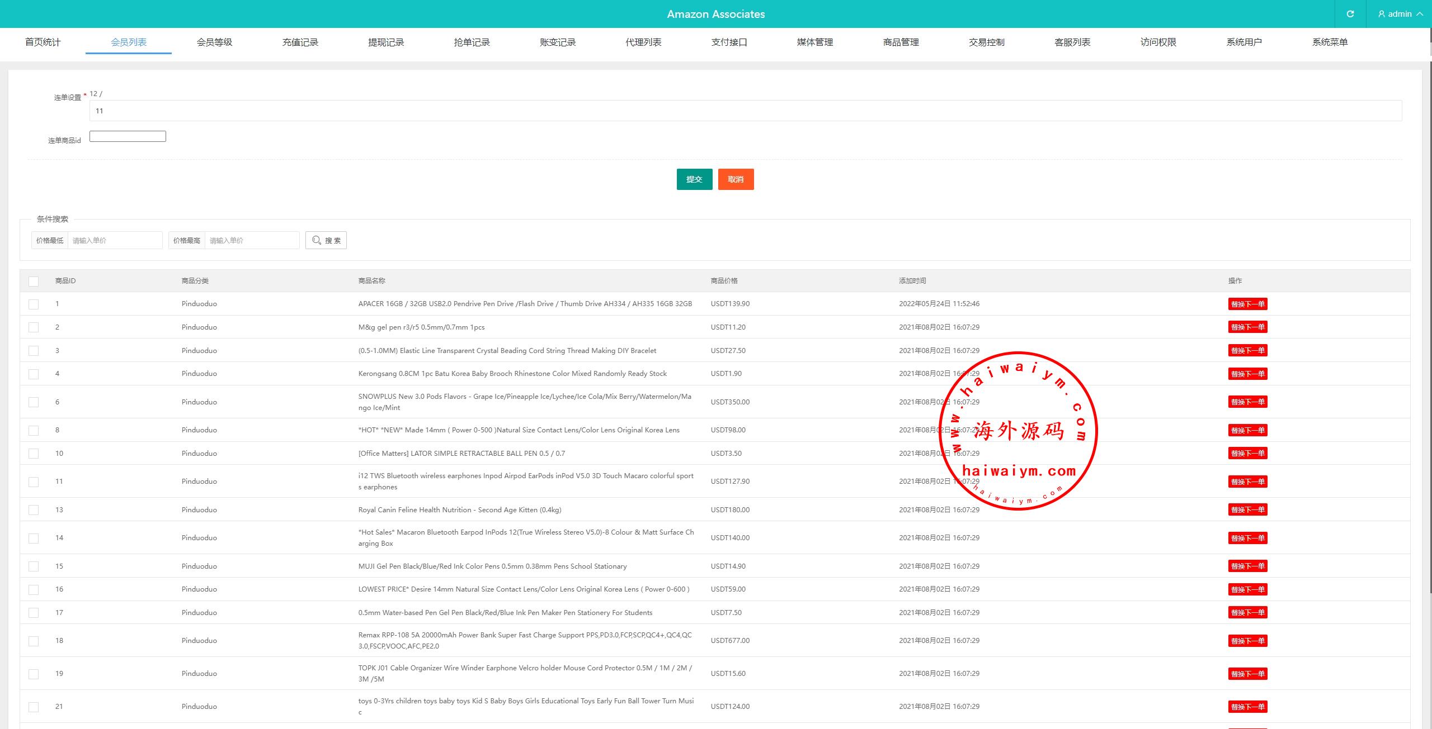
Task: Toggle the select-all checkbox in table header
Action: pos(34,281)
